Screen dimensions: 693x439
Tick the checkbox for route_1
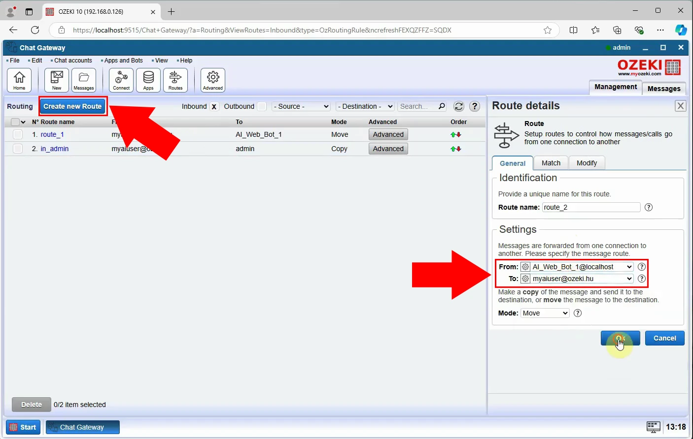tap(18, 134)
